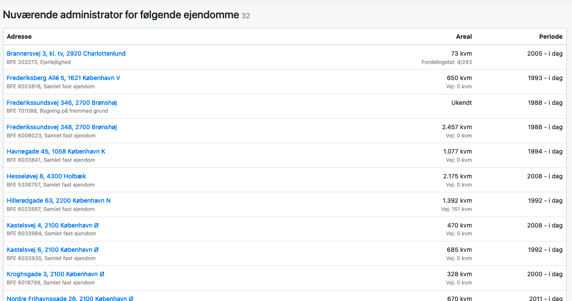Image resolution: width=572 pixels, height=301 pixels.
Task: Click the 73 kvm area value
Action: (x=462, y=54)
